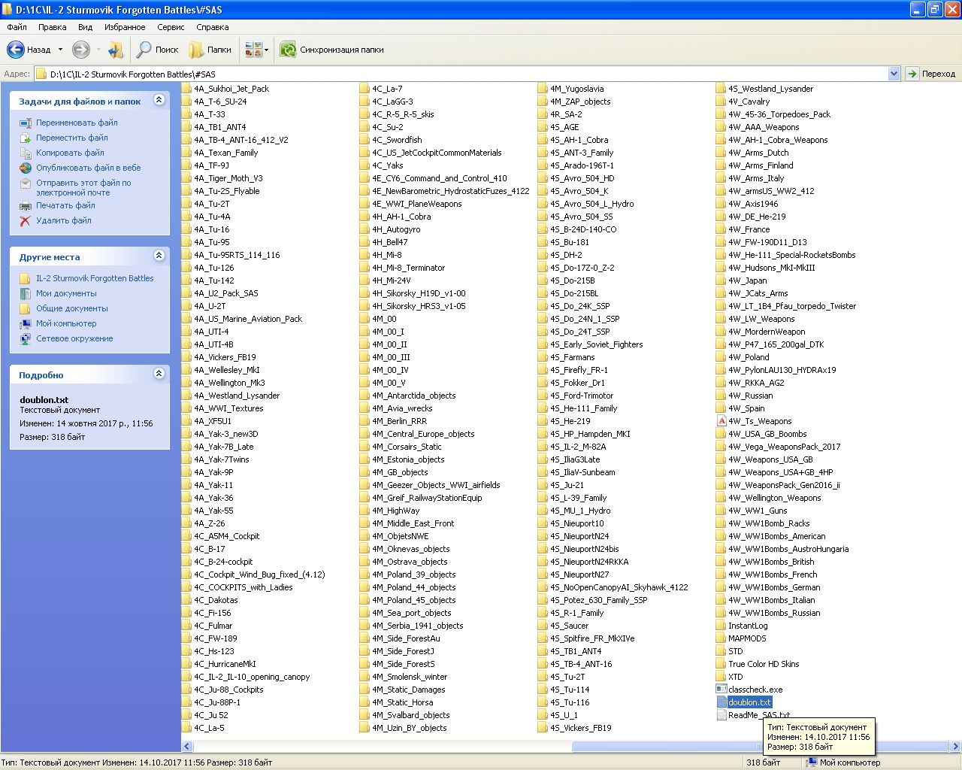Go back with the Назад button
Image resolution: width=962 pixels, height=770 pixels.
tap(29, 50)
